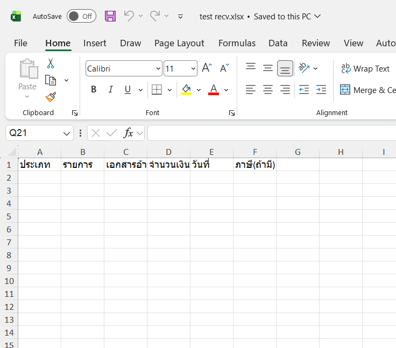The image size is (396, 348).
Task: Switch to the Draw tab
Action: pos(130,43)
